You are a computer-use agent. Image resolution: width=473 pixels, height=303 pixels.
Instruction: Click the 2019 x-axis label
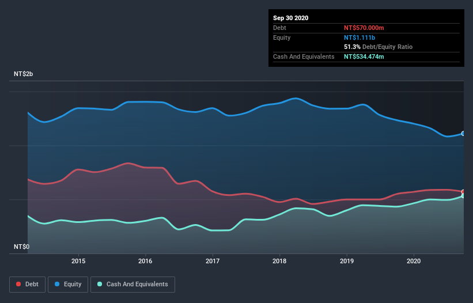point(347,261)
